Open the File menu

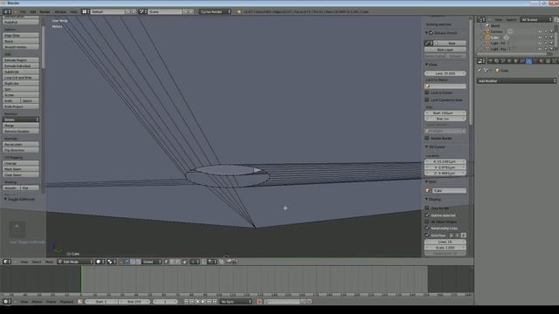coord(23,11)
